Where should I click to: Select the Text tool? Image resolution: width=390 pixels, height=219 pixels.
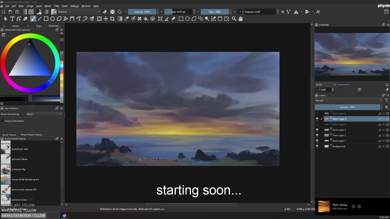click(x=12, y=19)
